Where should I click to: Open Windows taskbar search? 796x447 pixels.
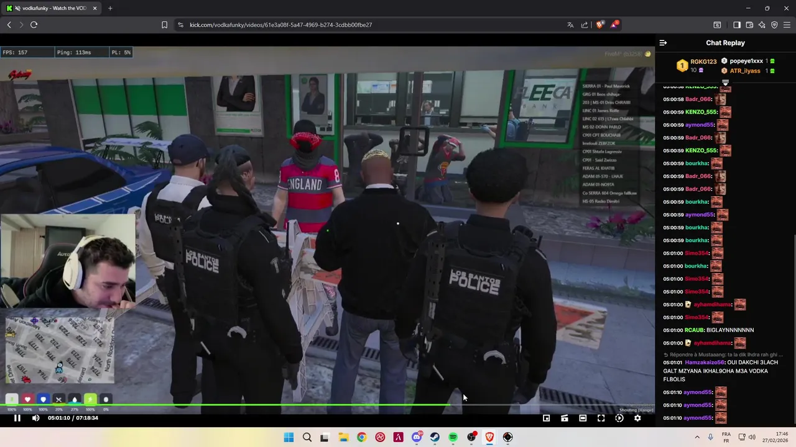(307, 438)
